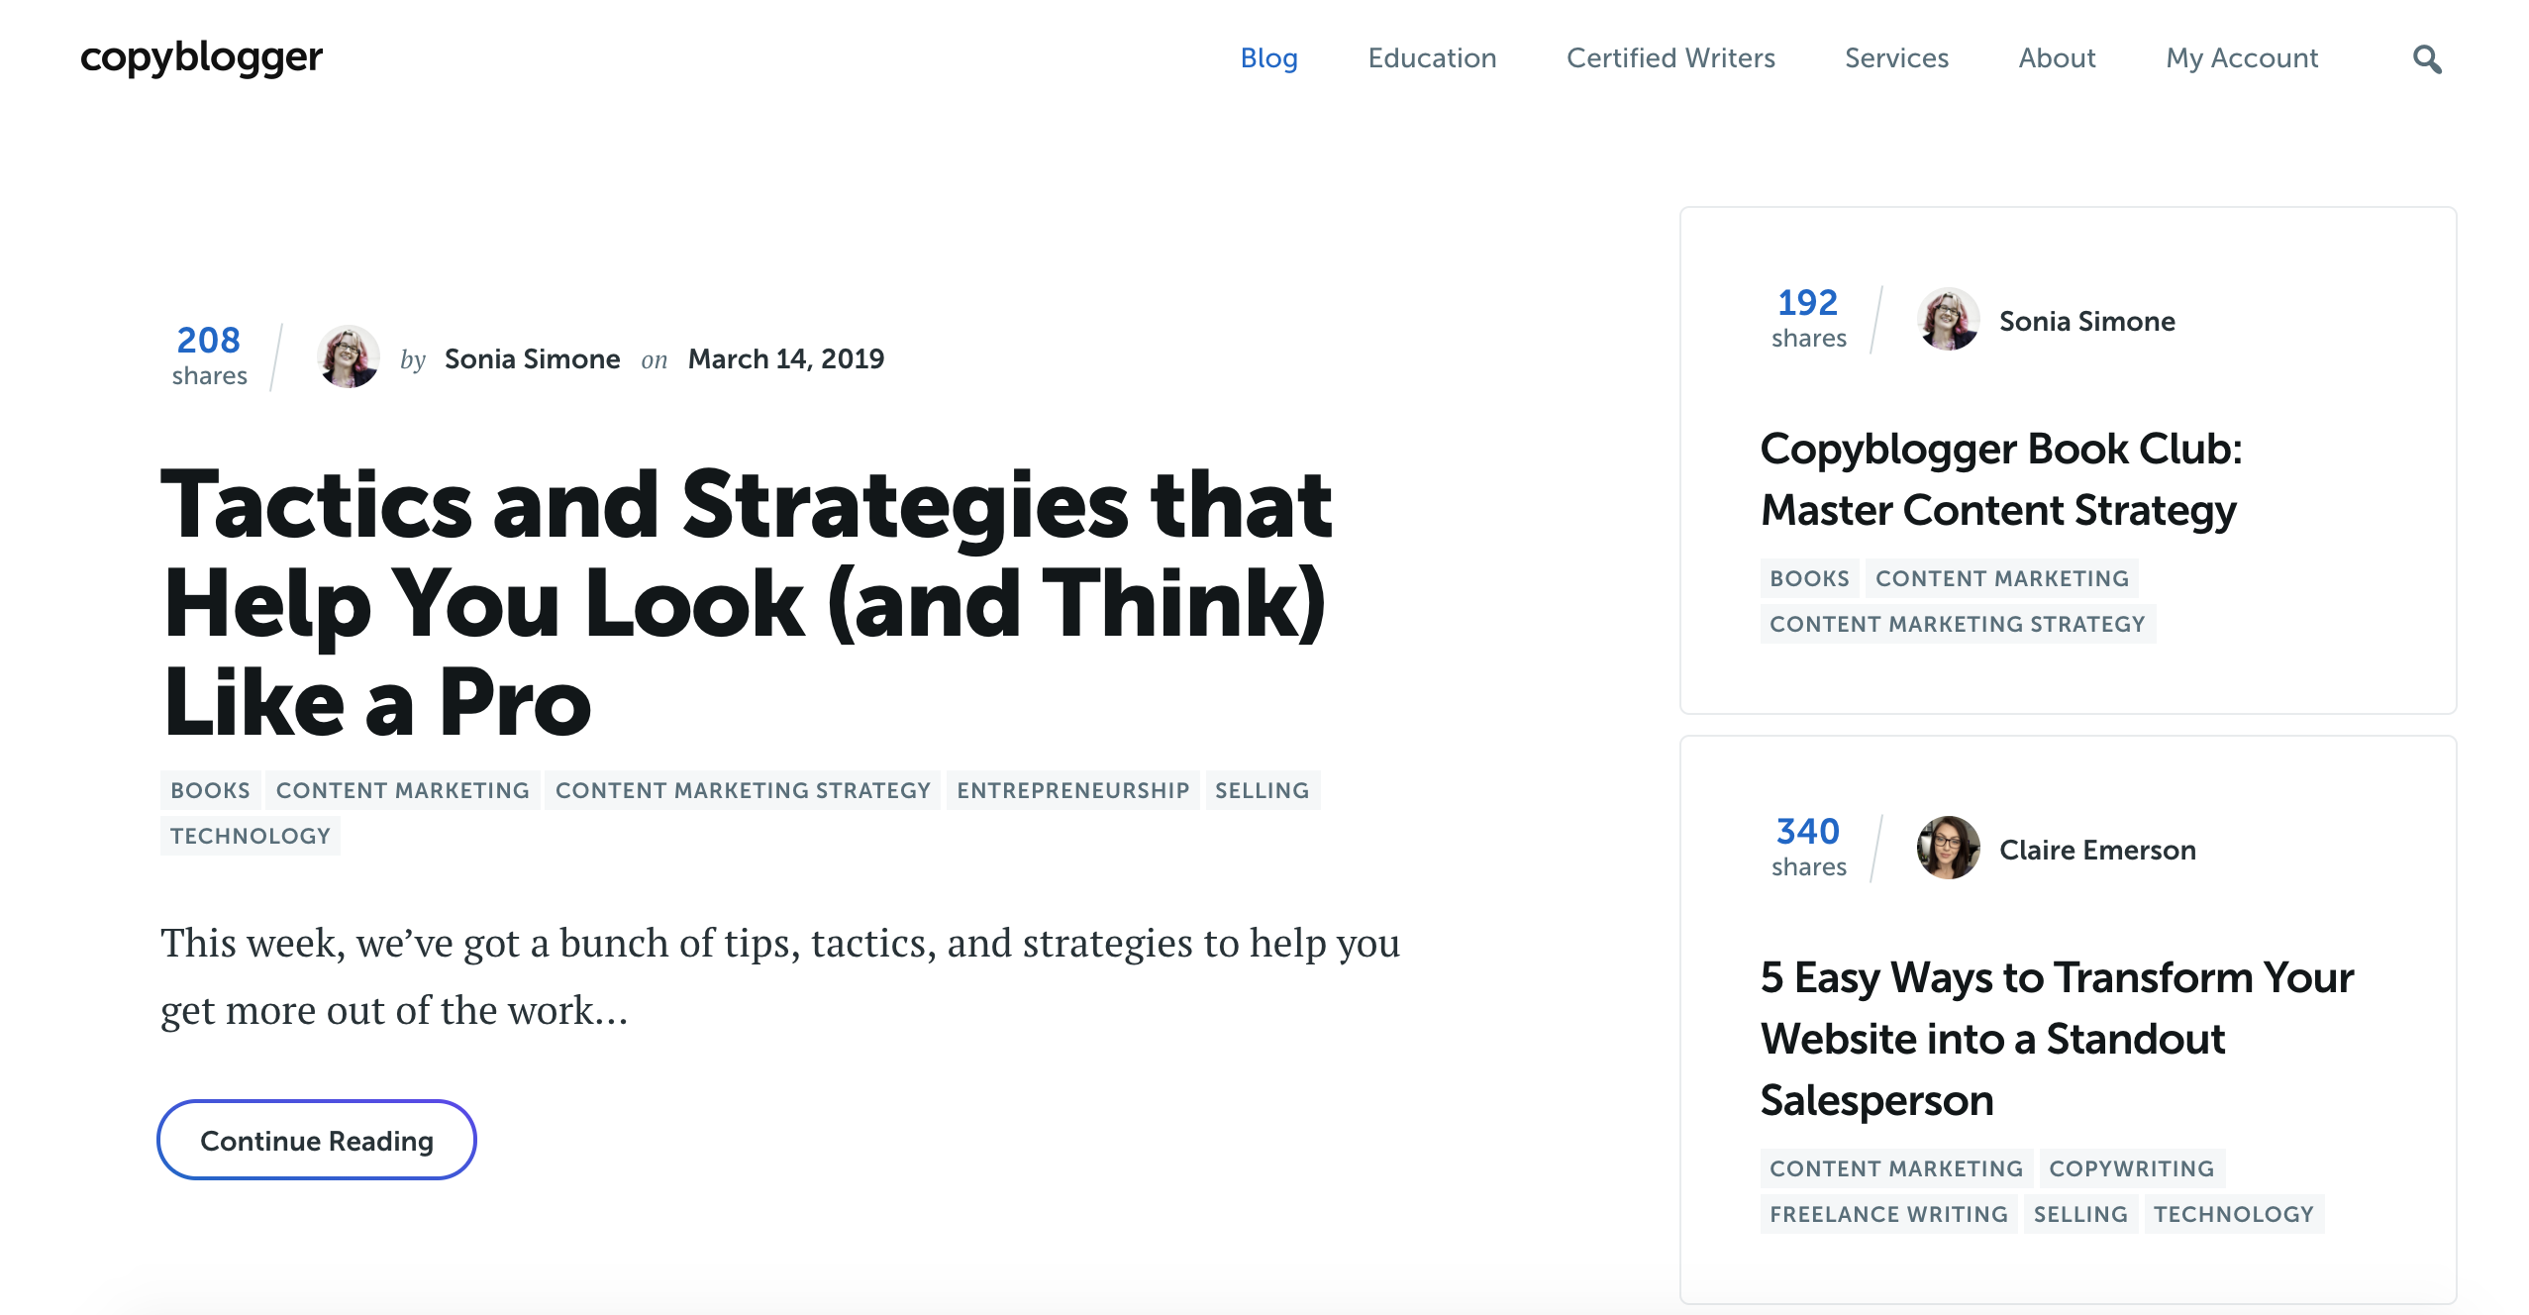Click Sonia Simone's avatar in the main post

coord(348,356)
